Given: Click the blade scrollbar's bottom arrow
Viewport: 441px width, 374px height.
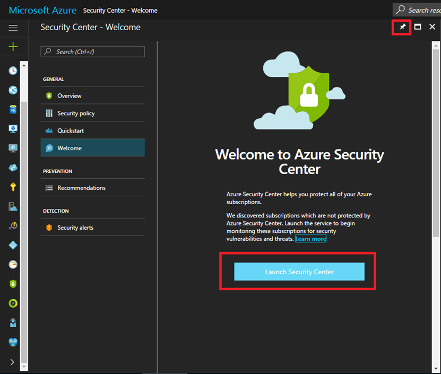Looking at the screenshot, I should pos(436,368).
